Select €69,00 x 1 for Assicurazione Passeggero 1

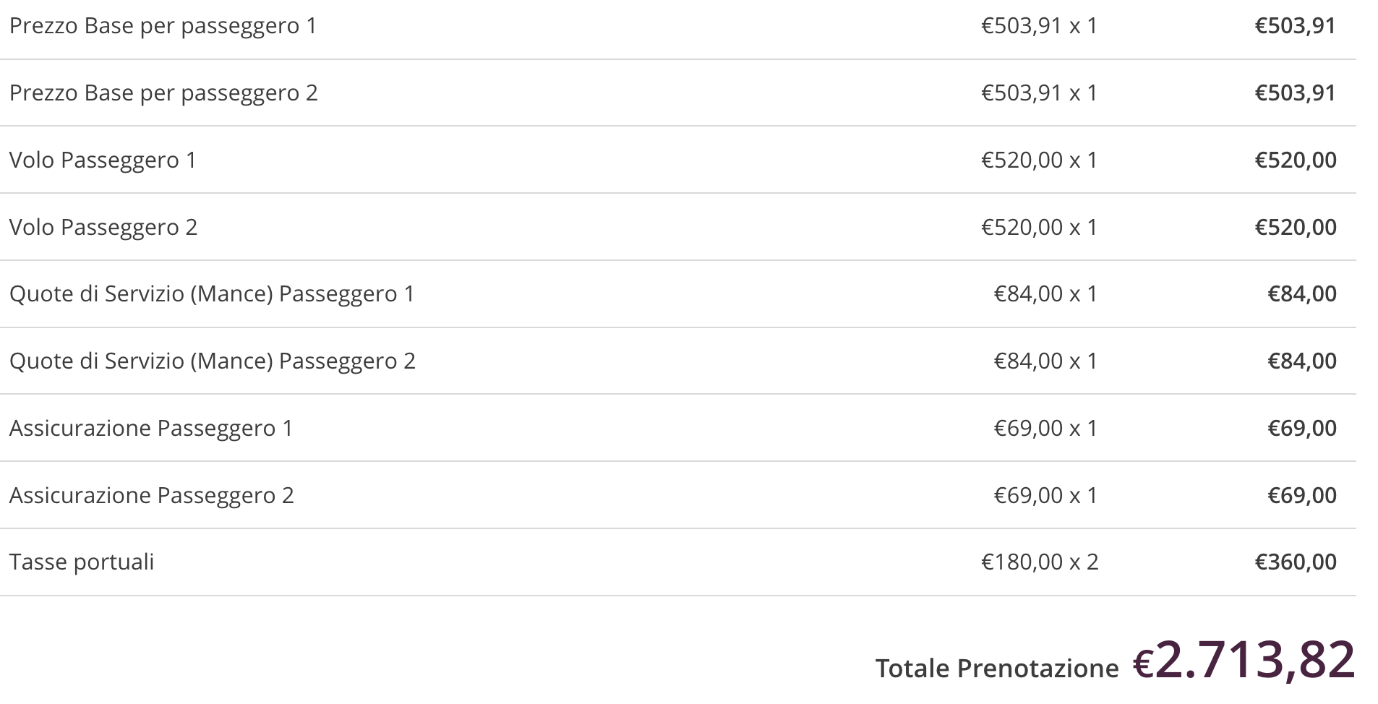point(1046,429)
